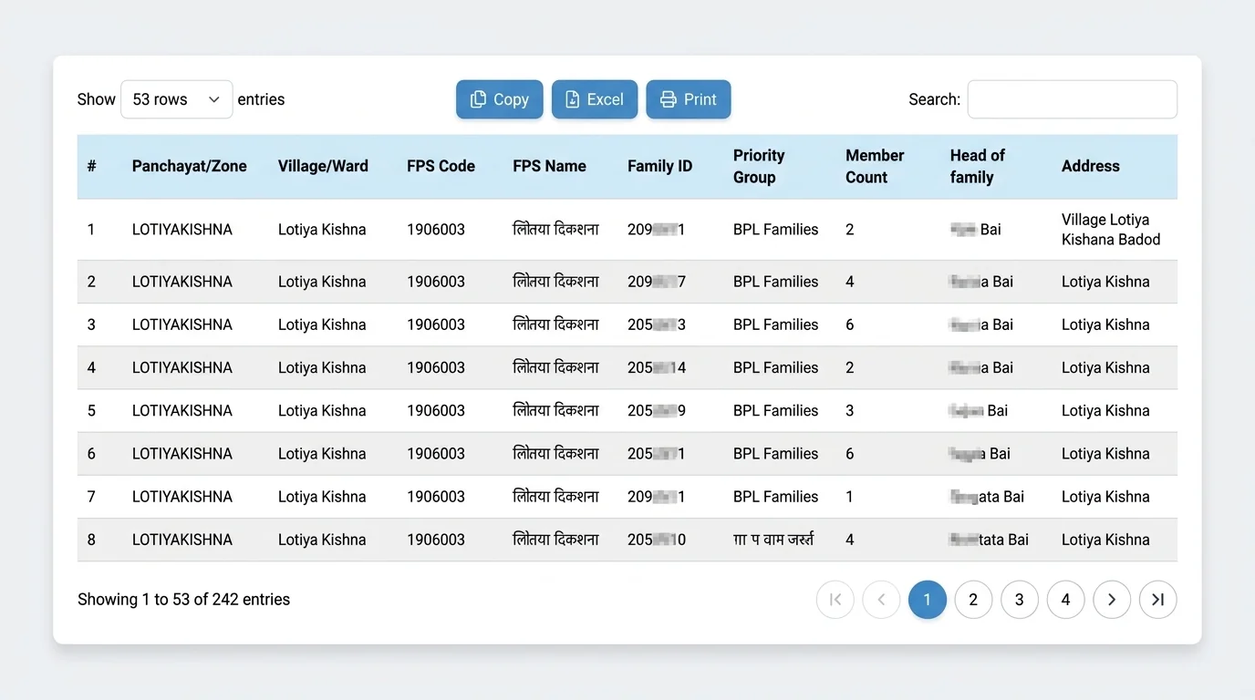This screenshot has width=1255, height=700.
Task: Go to page 2 of the table
Action: [973, 600]
